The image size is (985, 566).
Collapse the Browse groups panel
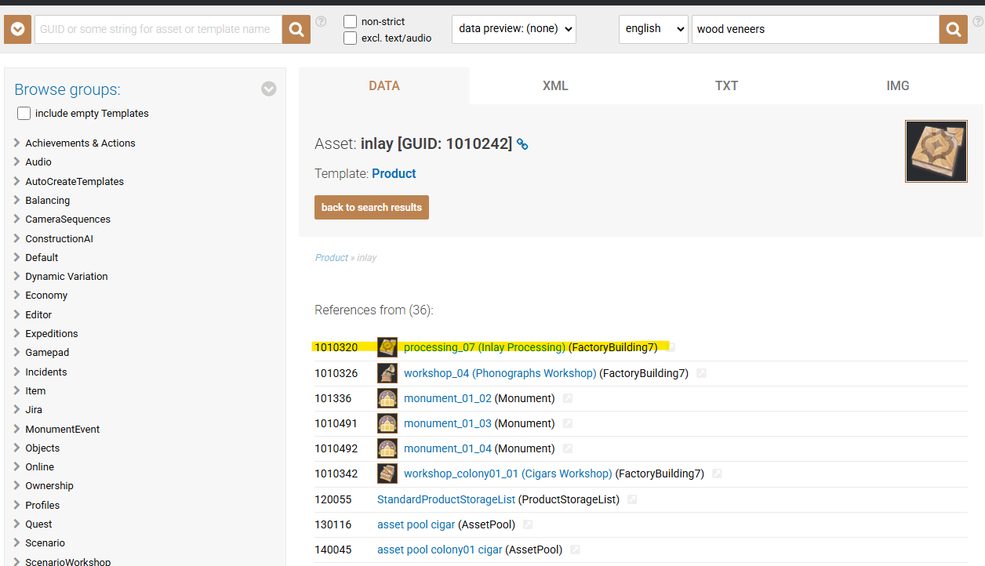click(269, 89)
